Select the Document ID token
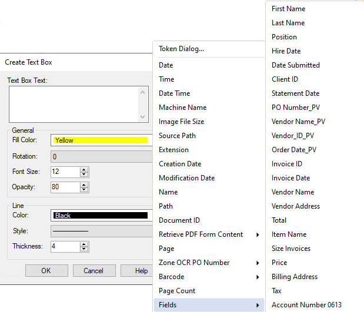The image size is (364, 312). 209,220
